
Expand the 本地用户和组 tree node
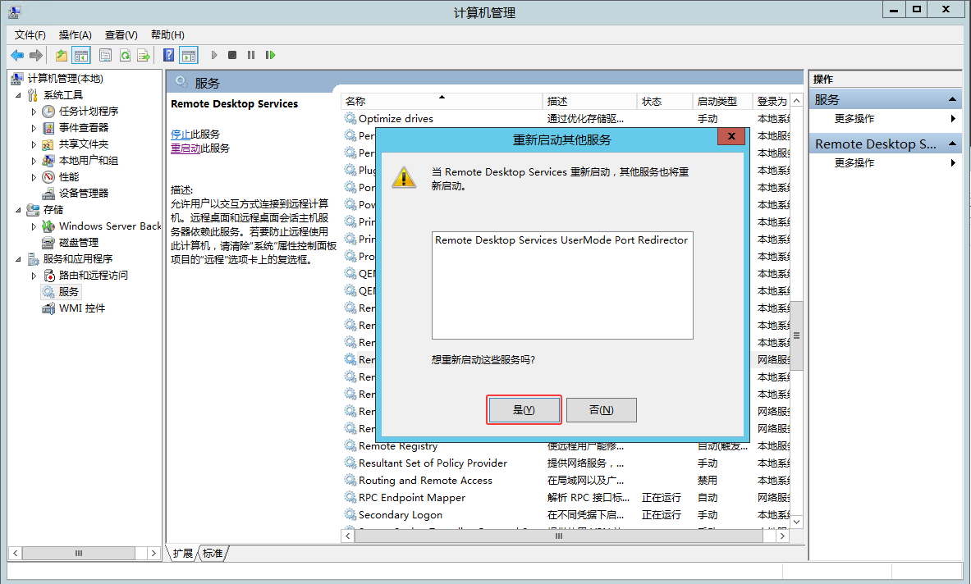point(34,161)
